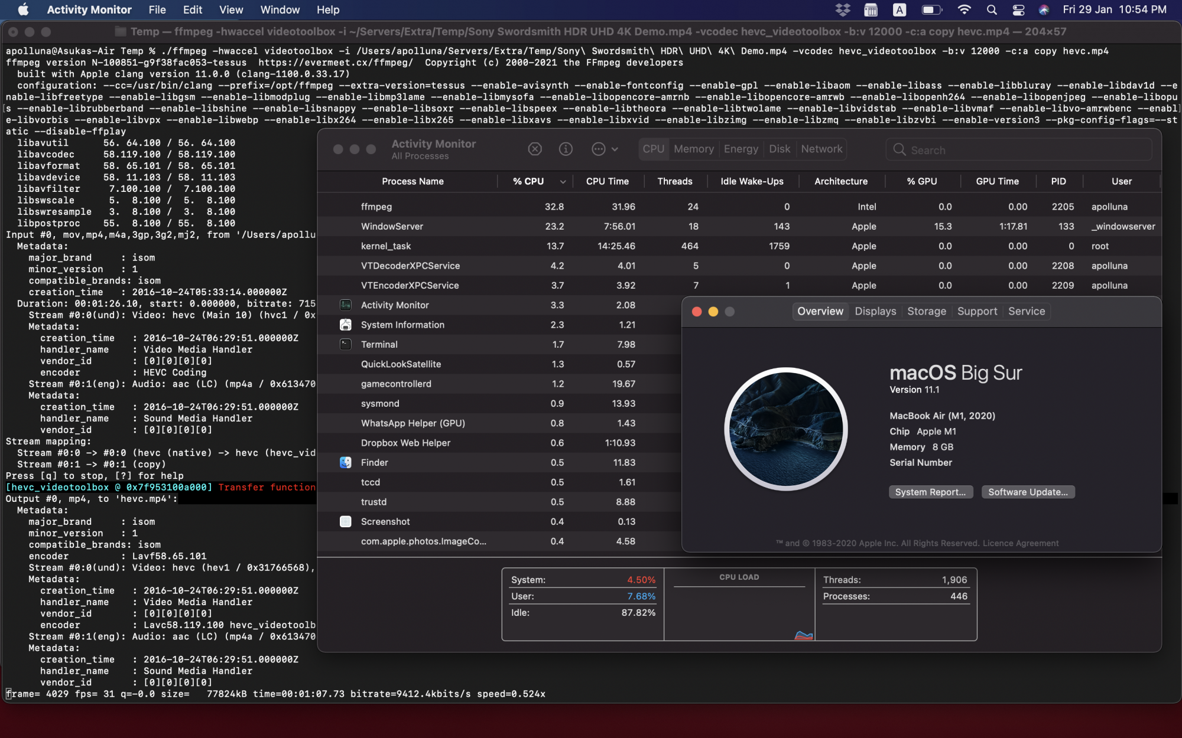This screenshot has height=738, width=1182.
Task: Show process info with the i button
Action: tap(566, 149)
